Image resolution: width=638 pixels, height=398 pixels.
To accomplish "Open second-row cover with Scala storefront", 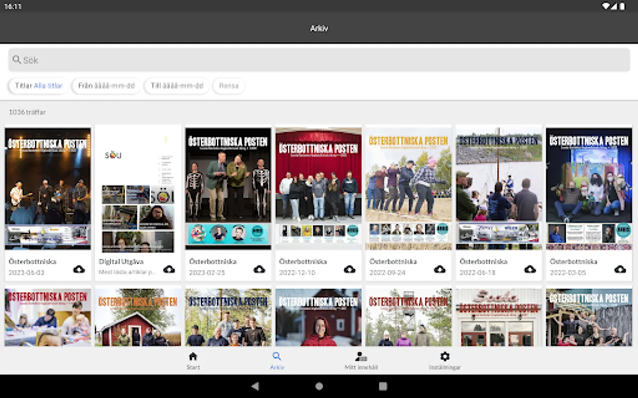I will tap(499, 317).
